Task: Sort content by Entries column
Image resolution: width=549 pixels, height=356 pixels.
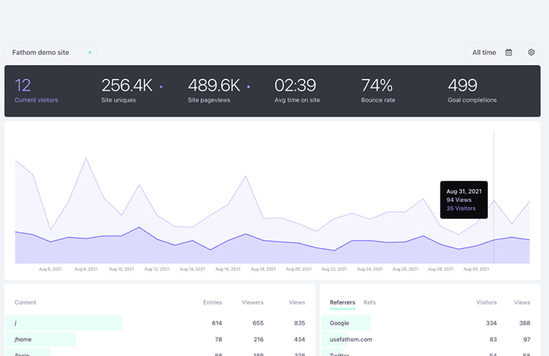Action: (213, 303)
